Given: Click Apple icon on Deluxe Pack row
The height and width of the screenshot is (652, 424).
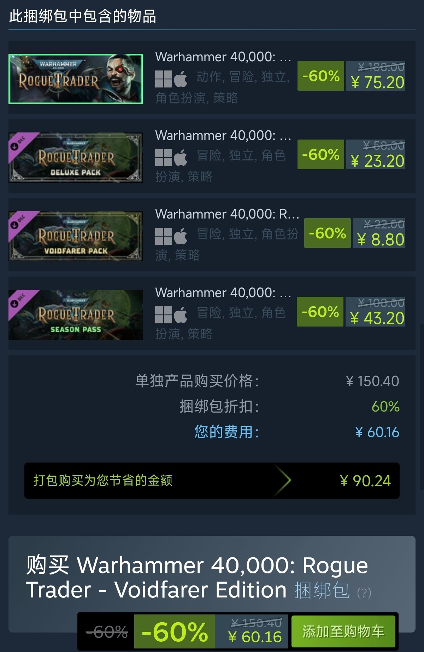Looking at the screenshot, I should (x=181, y=157).
